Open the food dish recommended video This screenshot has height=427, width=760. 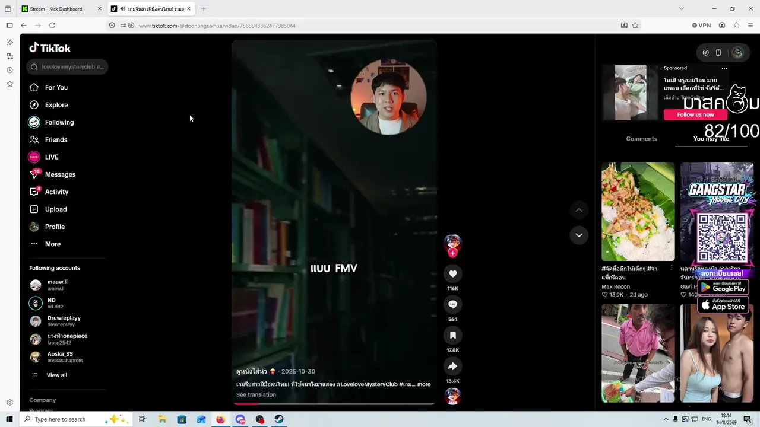tap(638, 212)
